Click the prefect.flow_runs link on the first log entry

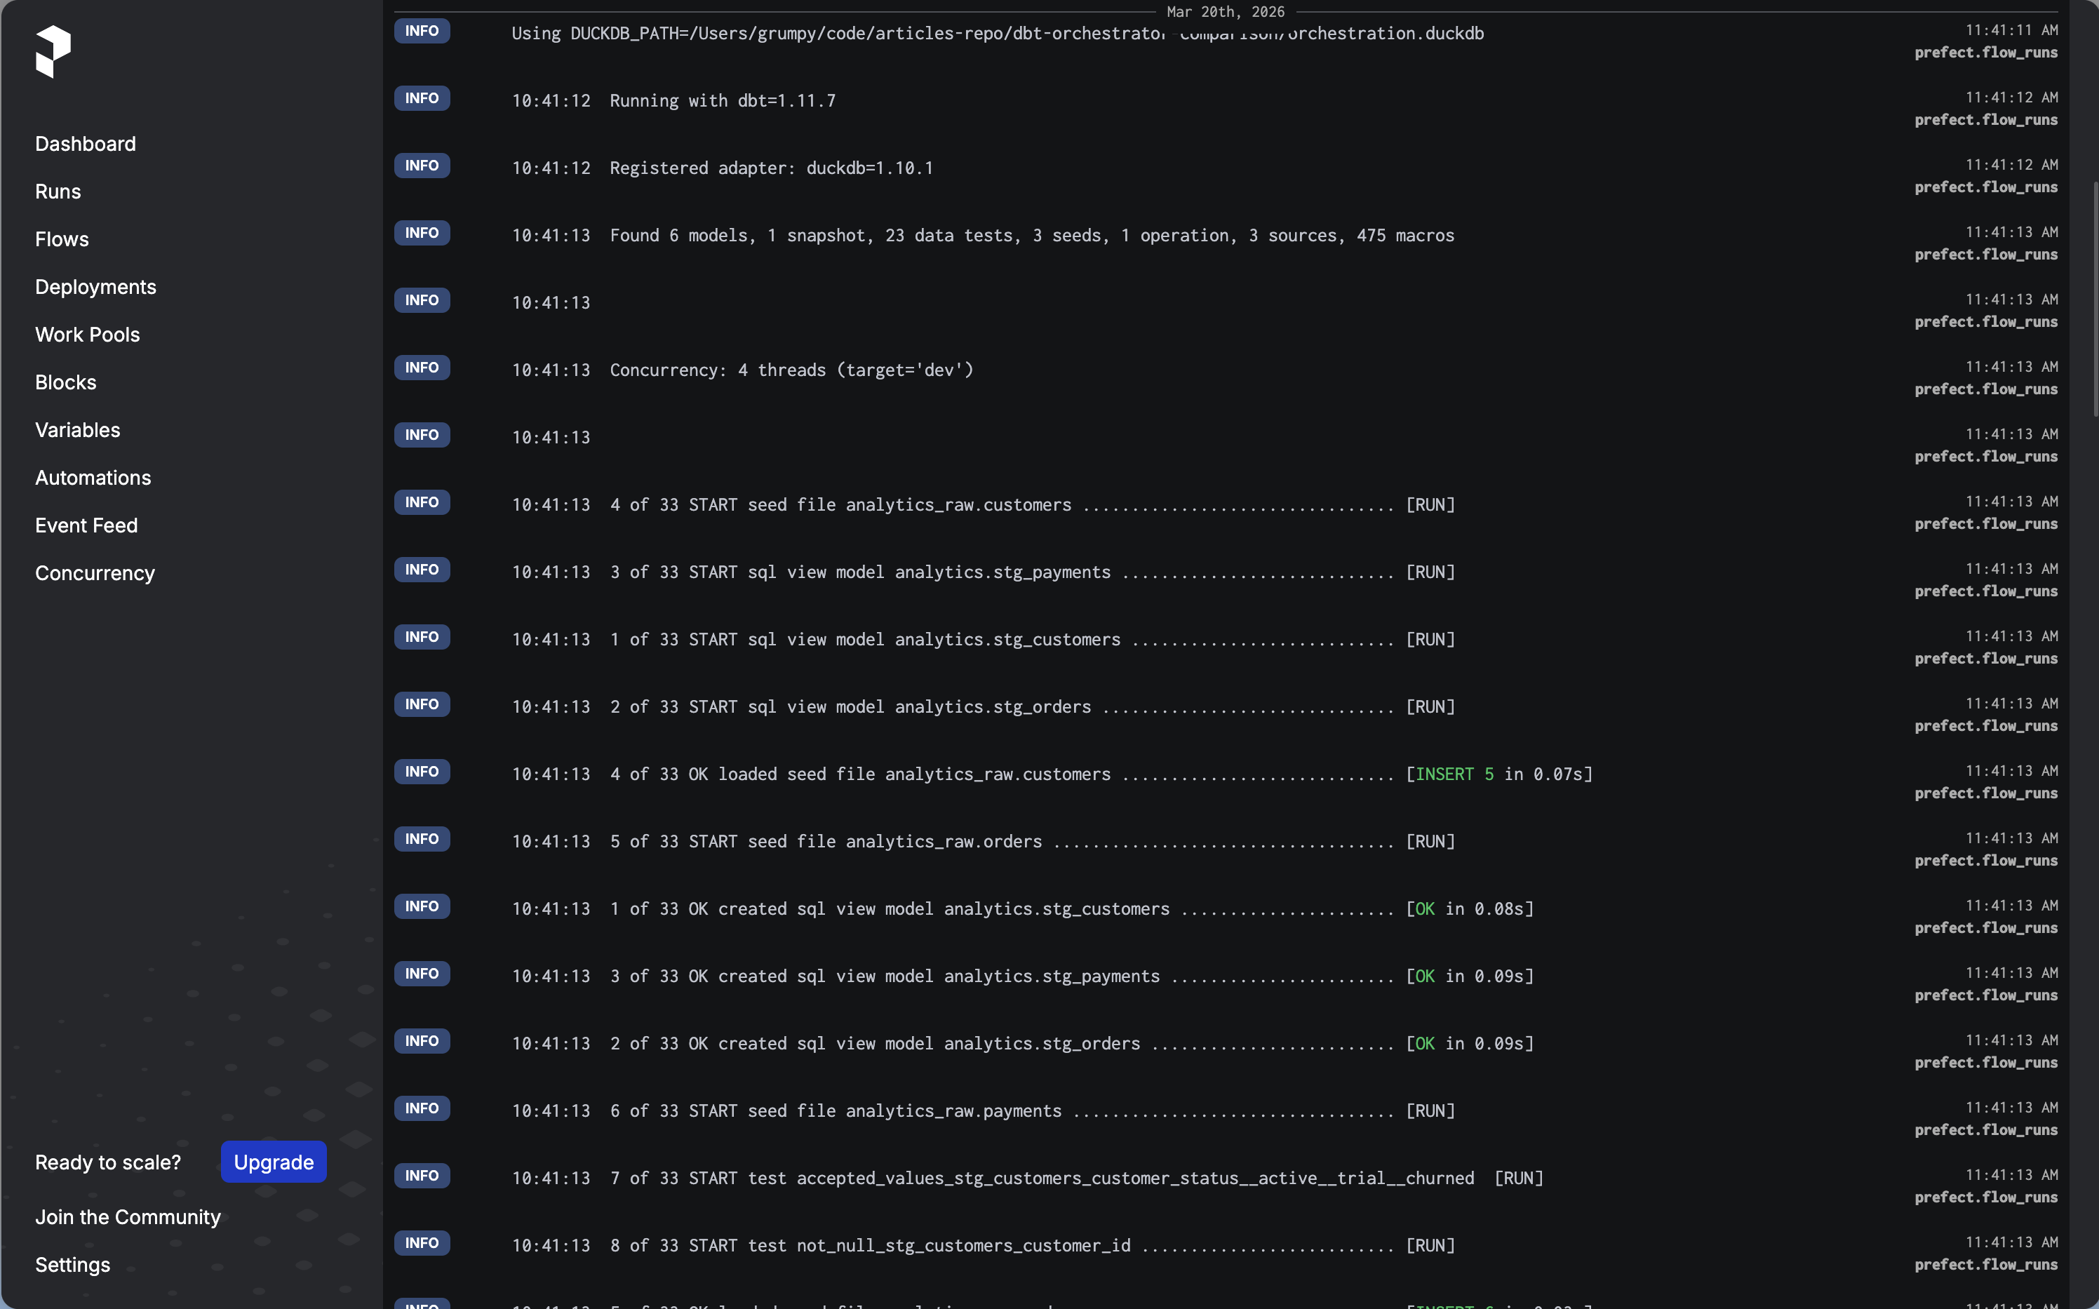1985,53
